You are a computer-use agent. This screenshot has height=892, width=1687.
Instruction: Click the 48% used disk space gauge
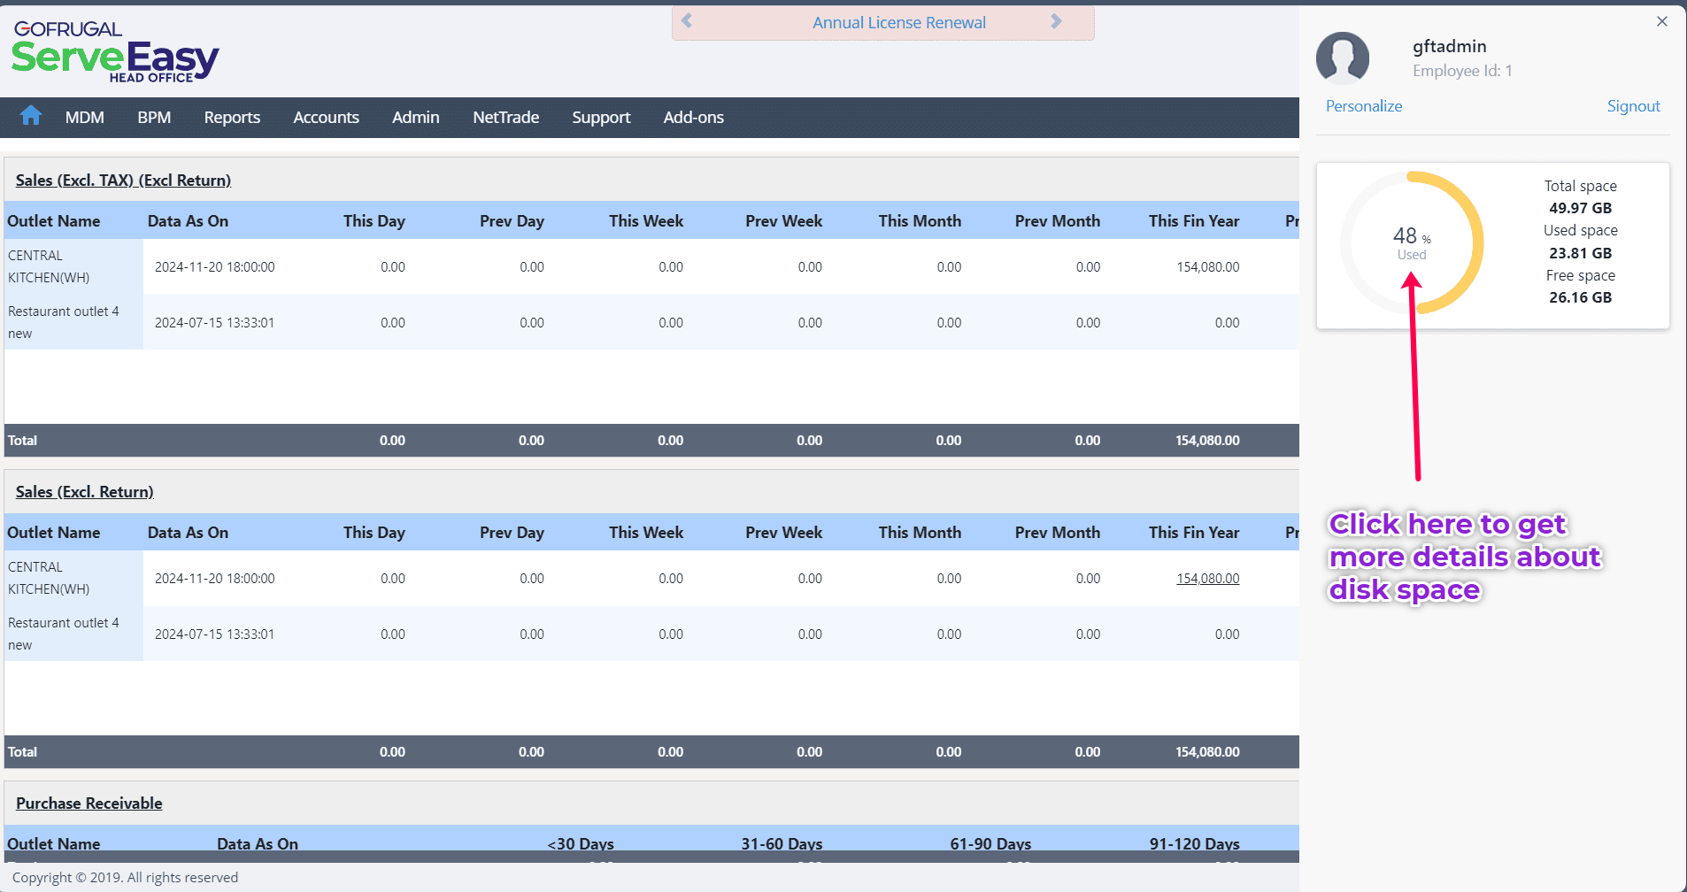[x=1412, y=242]
